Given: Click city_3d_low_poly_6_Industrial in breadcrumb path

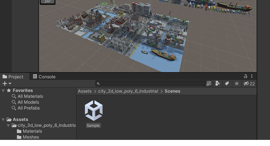Looking at the screenshot, I should coord(128,91).
